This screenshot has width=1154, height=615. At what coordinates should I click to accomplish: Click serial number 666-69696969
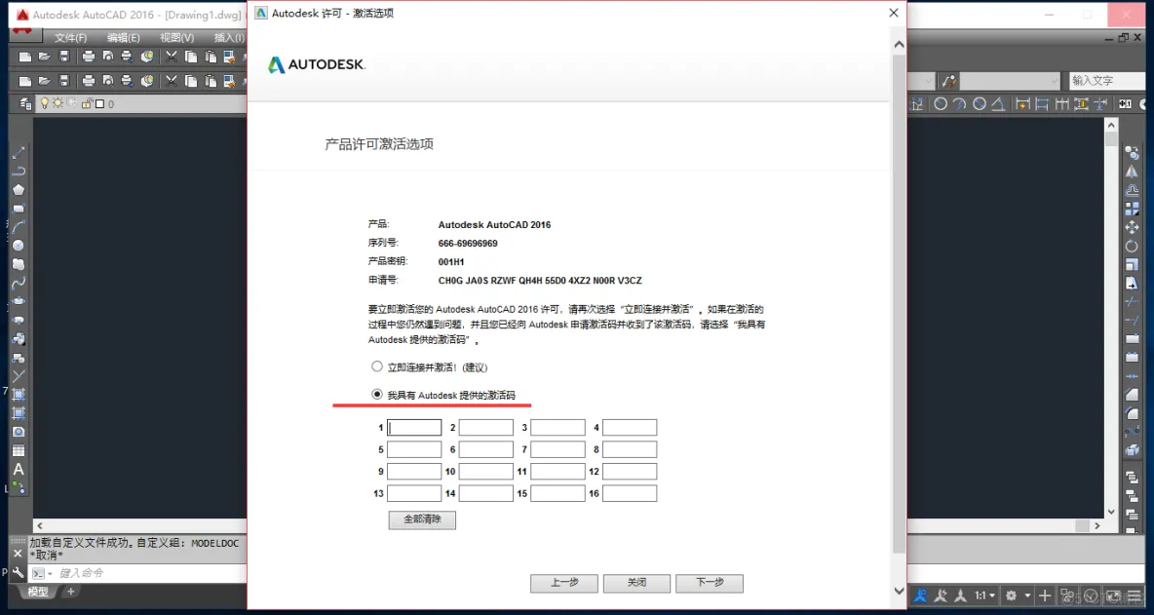pyautogui.click(x=467, y=243)
